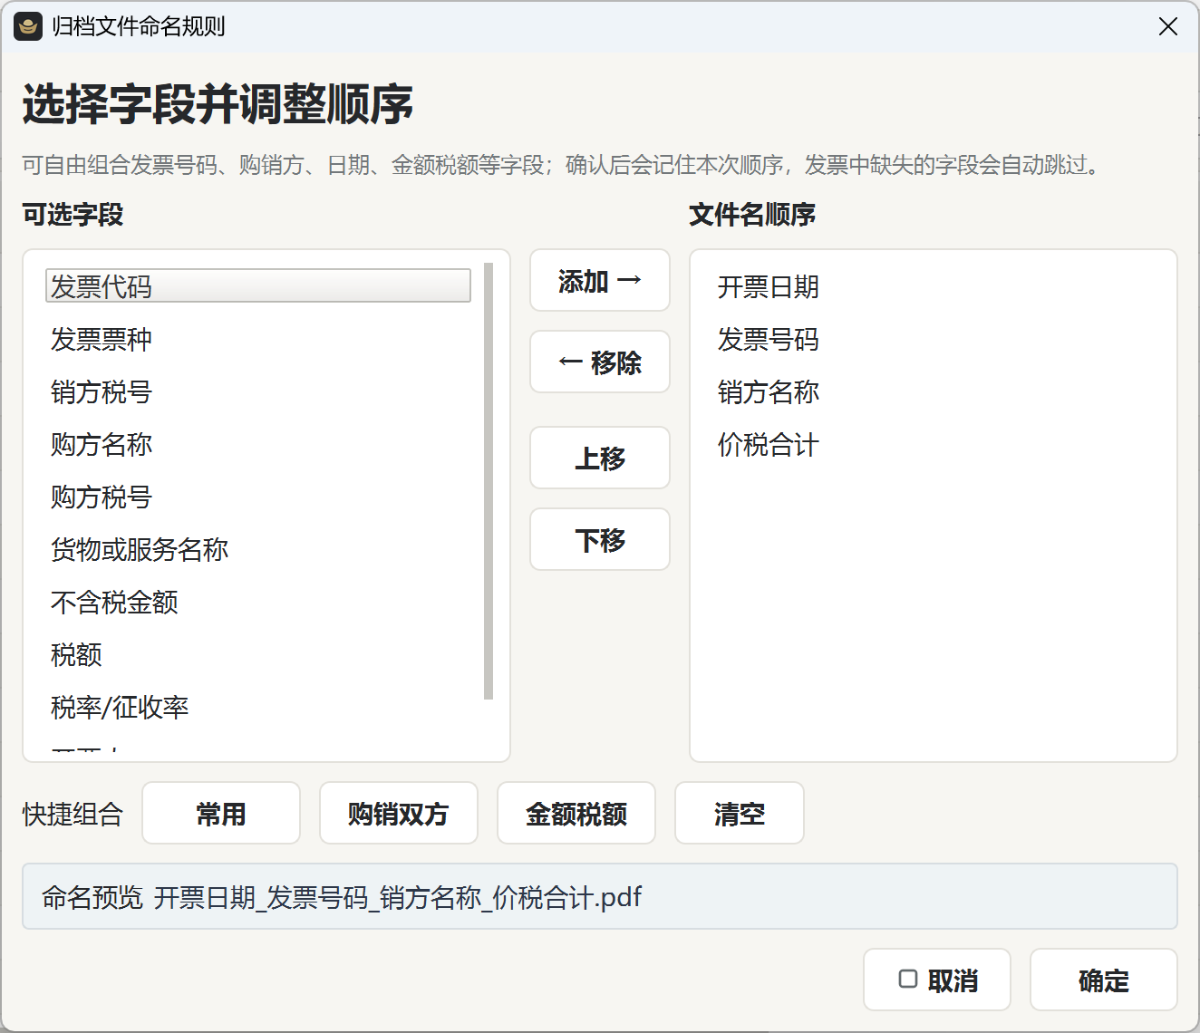Click the ← 移除 button
1200x1033 pixels.
[600, 362]
